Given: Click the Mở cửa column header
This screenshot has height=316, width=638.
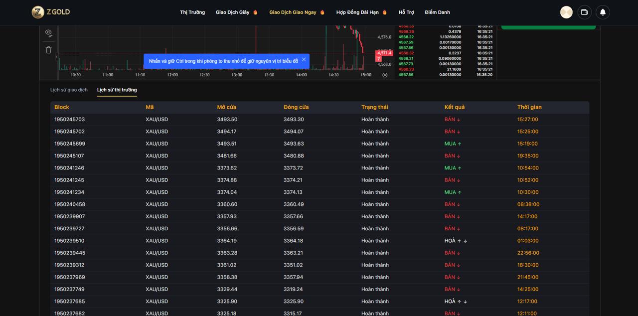Looking at the screenshot, I should click(x=227, y=107).
